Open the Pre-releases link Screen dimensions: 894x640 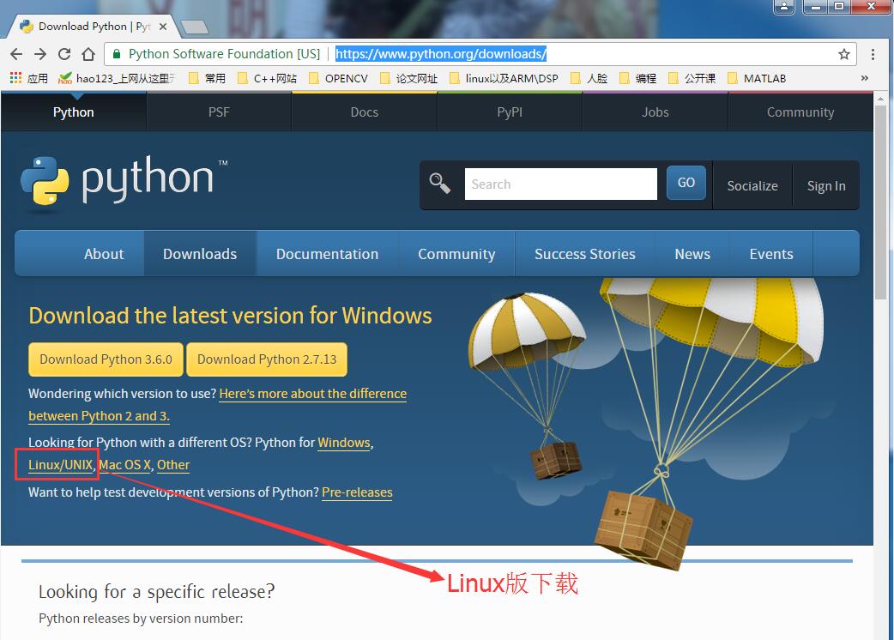pyautogui.click(x=358, y=492)
